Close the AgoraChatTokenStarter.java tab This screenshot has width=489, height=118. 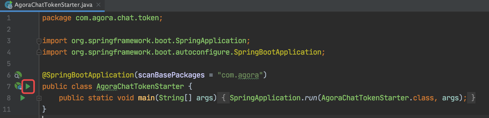tap(98, 5)
